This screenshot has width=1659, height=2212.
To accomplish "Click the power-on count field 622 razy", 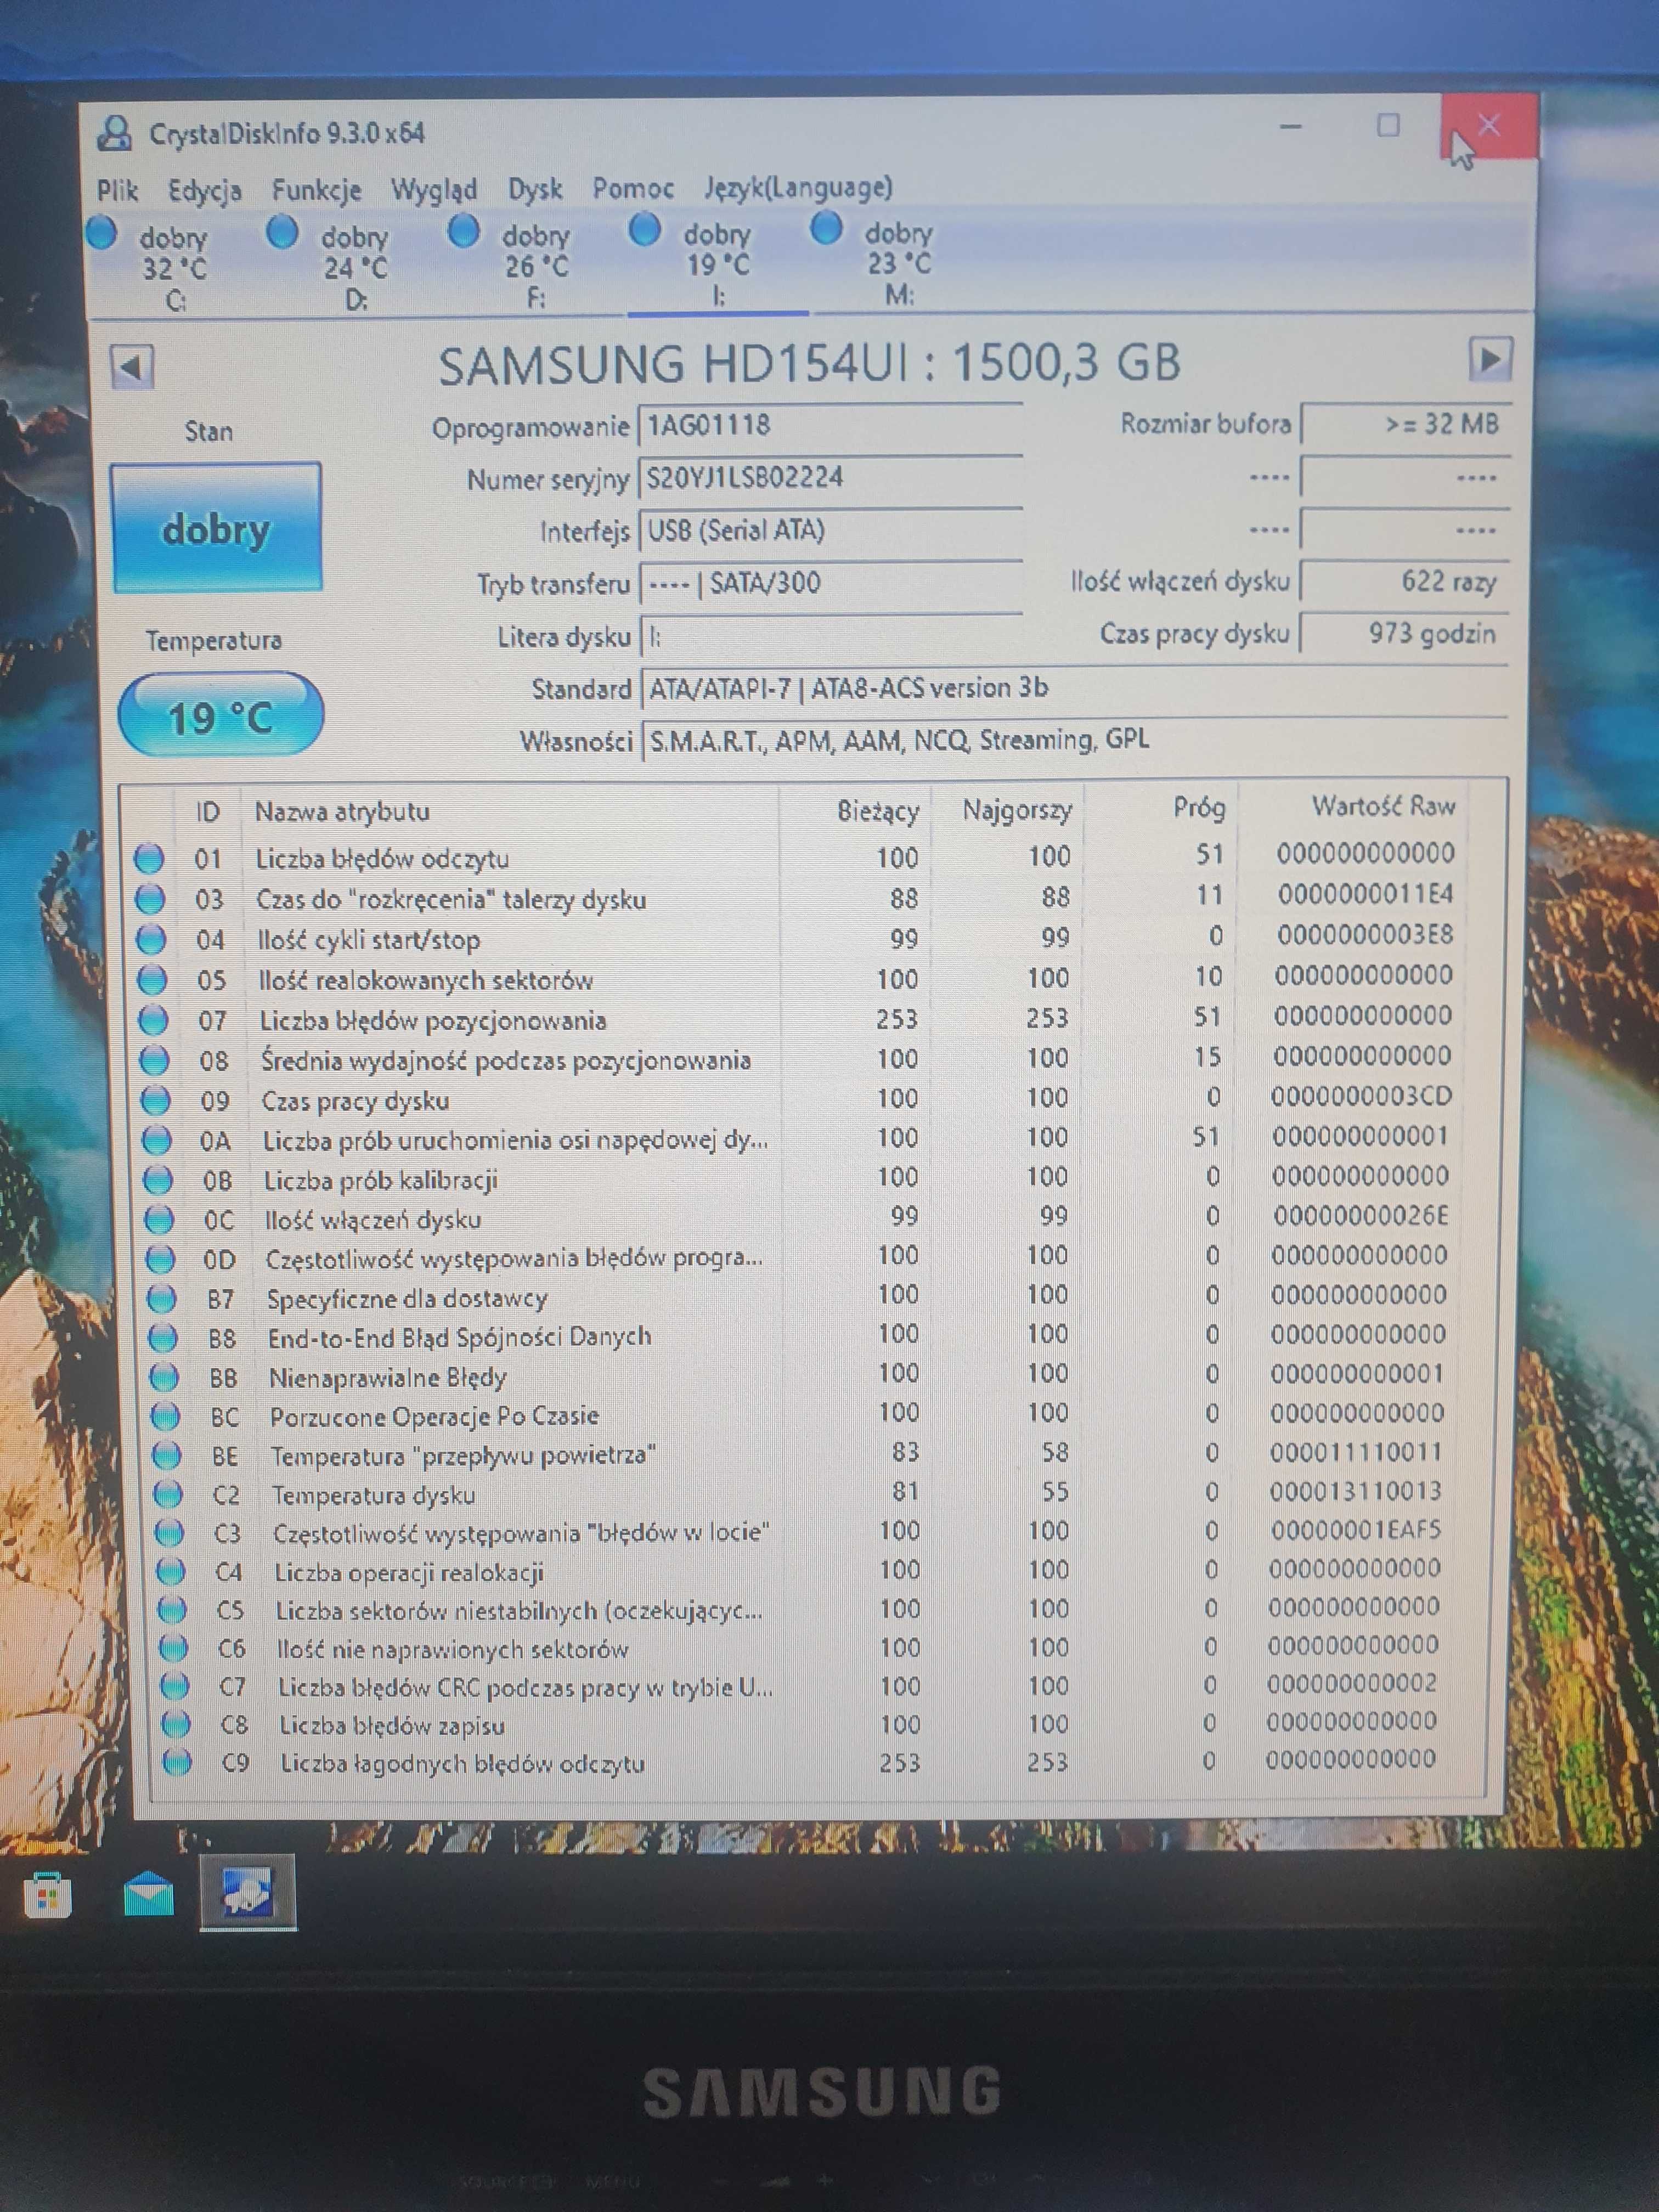I will 1404,581.
